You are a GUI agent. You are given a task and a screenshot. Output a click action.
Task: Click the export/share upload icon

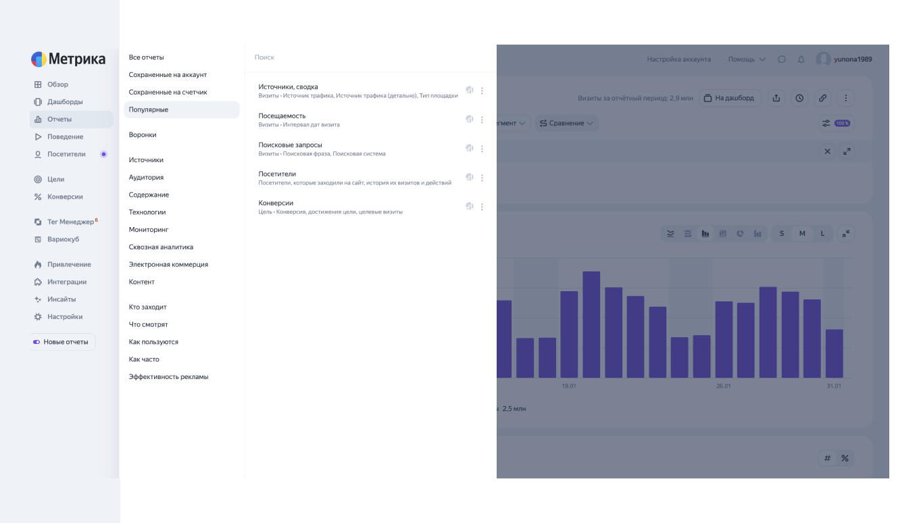click(x=776, y=98)
